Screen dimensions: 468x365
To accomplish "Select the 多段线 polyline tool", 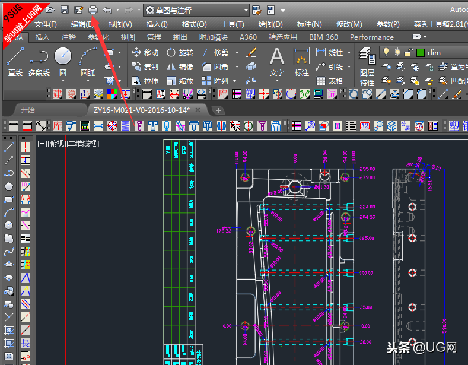I will 39,62.
